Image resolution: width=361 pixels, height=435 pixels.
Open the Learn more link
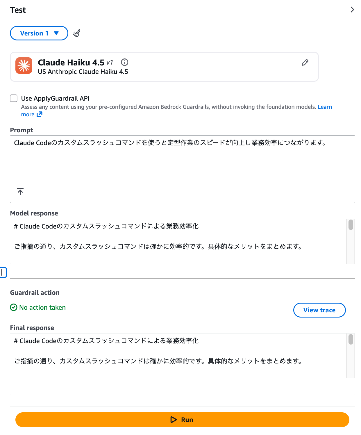(325, 107)
